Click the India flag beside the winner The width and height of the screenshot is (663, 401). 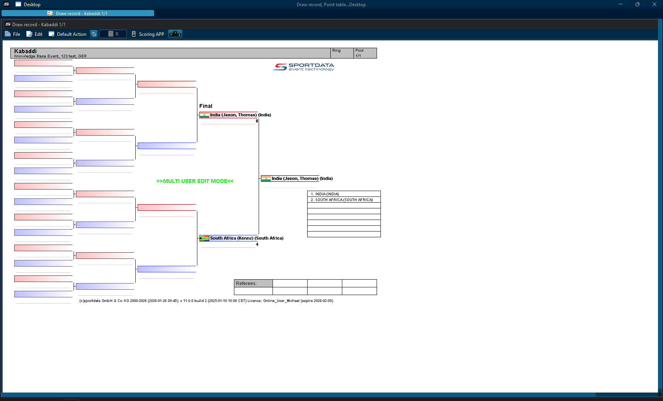click(x=266, y=179)
